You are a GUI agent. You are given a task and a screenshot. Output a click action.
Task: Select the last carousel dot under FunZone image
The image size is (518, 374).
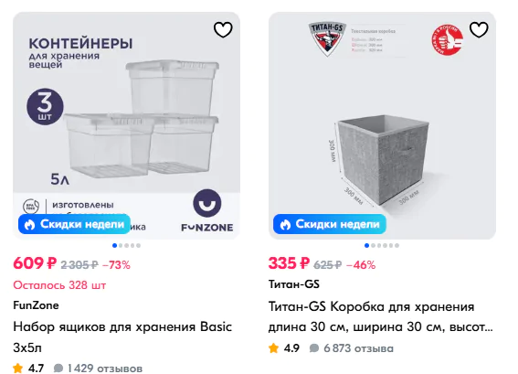(x=139, y=245)
